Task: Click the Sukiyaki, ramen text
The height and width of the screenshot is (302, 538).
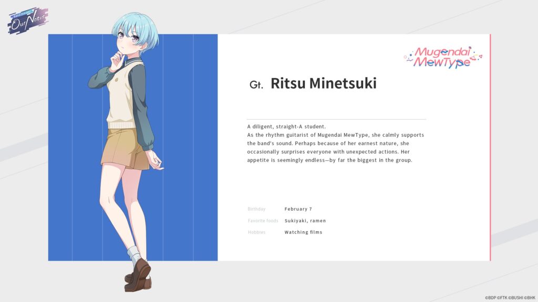Action: click(x=305, y=221)
